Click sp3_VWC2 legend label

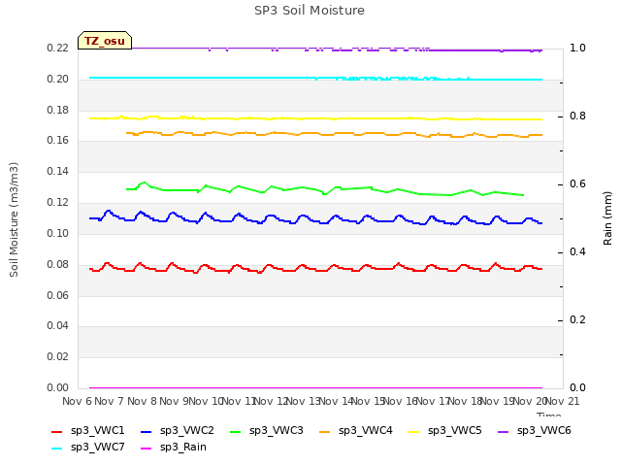187,430
